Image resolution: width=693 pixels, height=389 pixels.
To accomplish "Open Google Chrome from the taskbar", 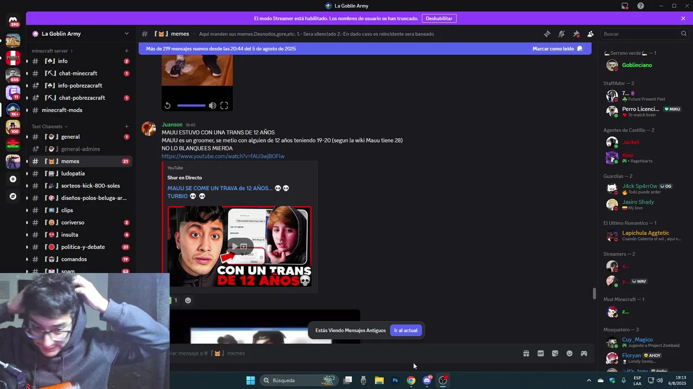I will (411, 380).
